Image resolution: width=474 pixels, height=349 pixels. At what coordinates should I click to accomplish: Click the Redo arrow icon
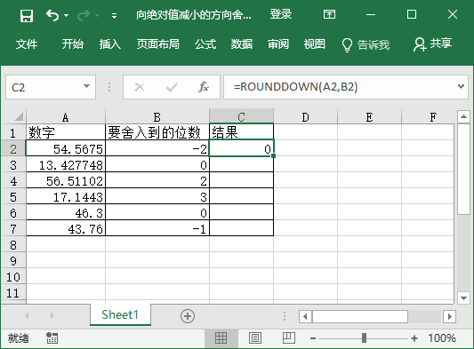(x=83, y=15)
